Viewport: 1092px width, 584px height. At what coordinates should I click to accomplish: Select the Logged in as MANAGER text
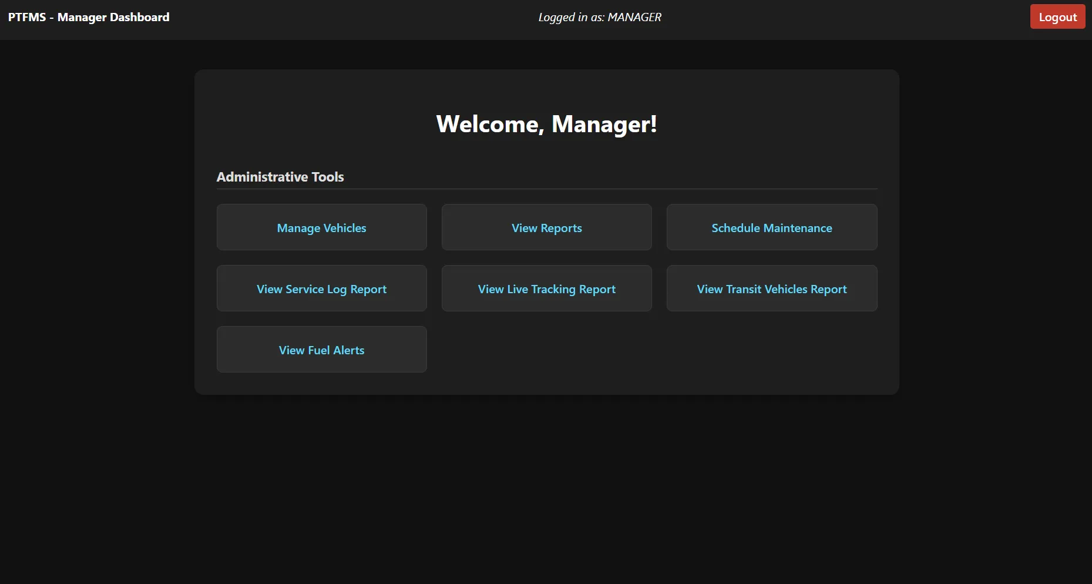coord(600,17)
